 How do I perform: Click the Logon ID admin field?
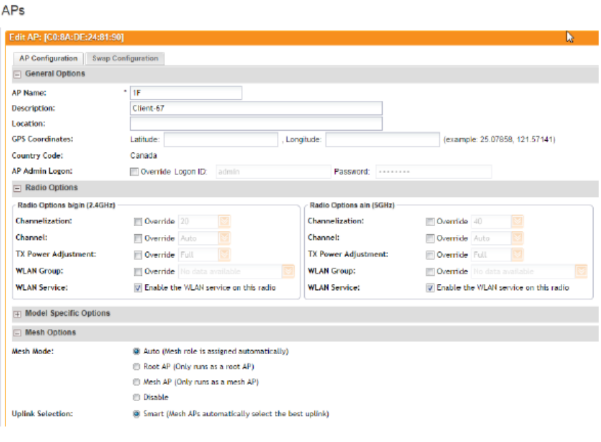tap(274, 172)
